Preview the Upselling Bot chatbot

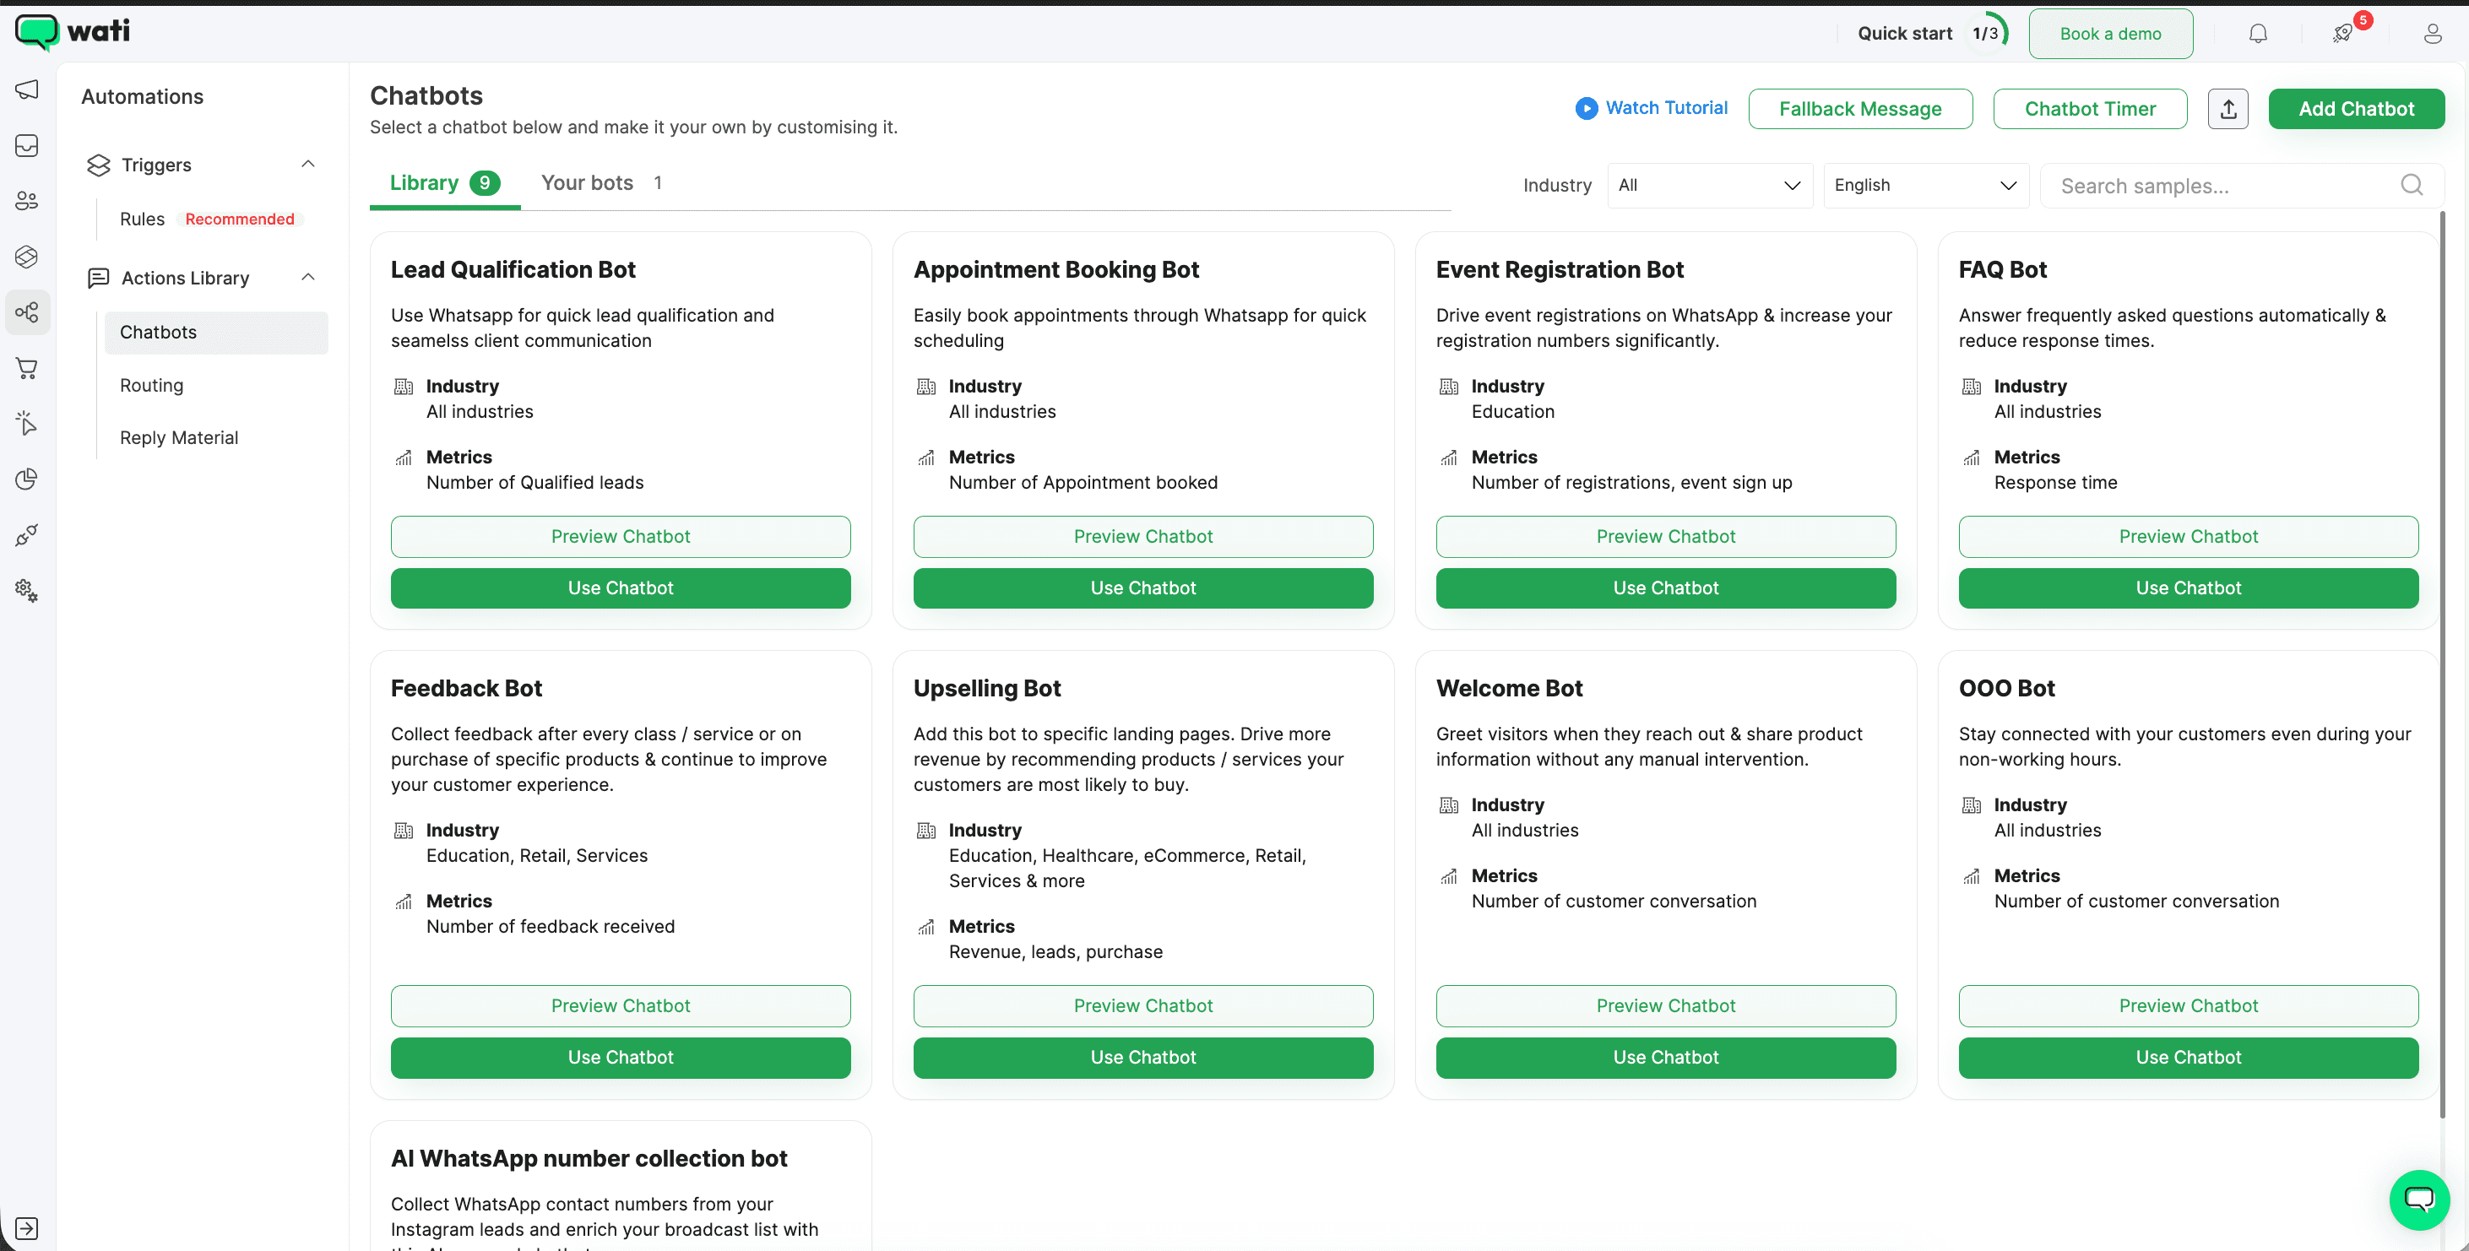click(x=1142, y=1006)
